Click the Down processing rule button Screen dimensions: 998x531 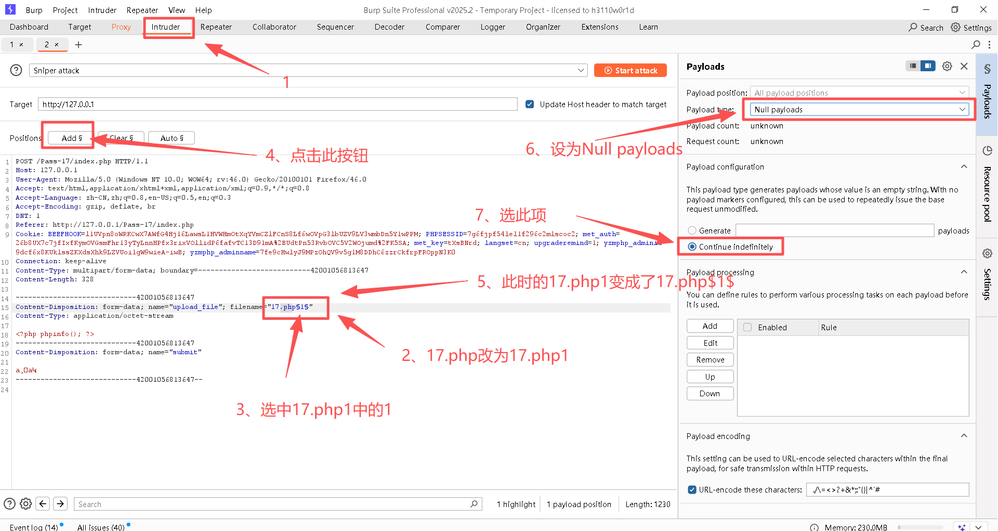[710, 393]
